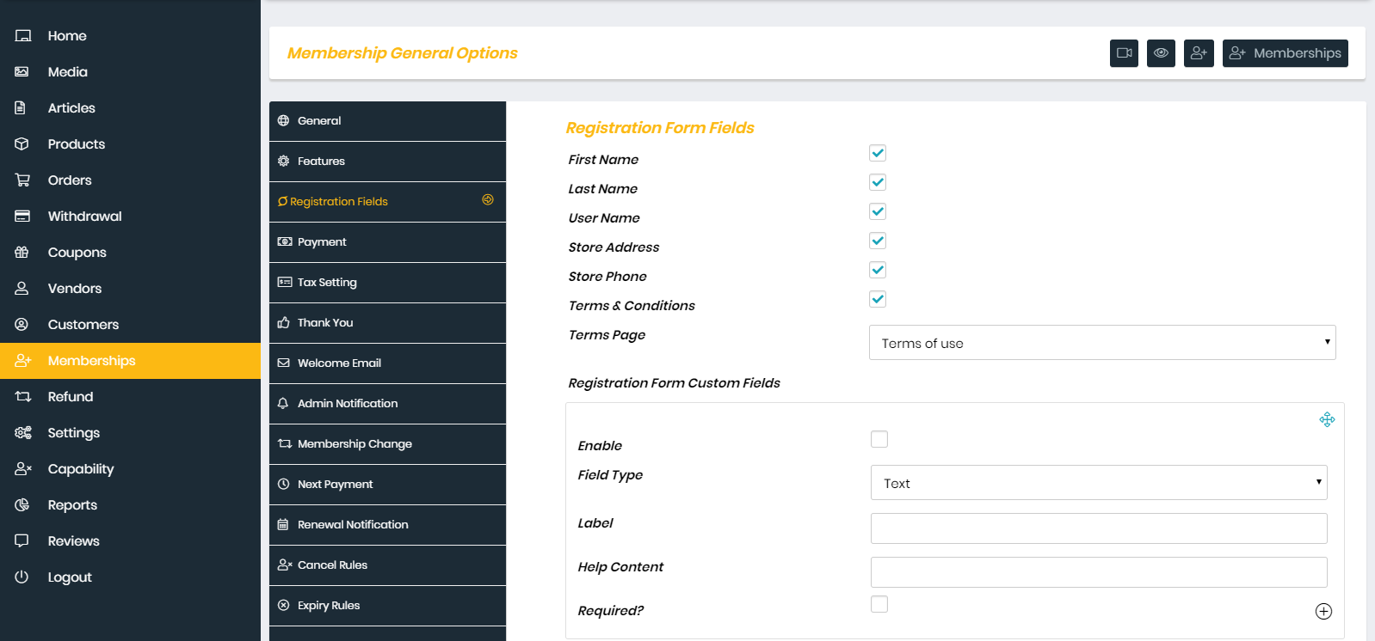Image resolution: width=1375 pixels, height=641 pixels.
Task: Select the Renewal Notification tab
Action: [x=387, y=525]
